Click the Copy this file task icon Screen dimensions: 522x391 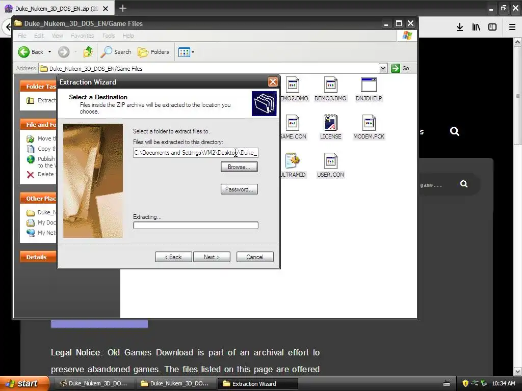click(x=30, y=149)
